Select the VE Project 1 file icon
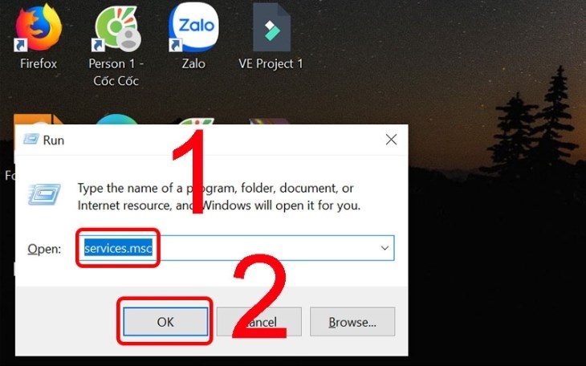The width and height of the screenshot is (586, 366). [271, 27]
